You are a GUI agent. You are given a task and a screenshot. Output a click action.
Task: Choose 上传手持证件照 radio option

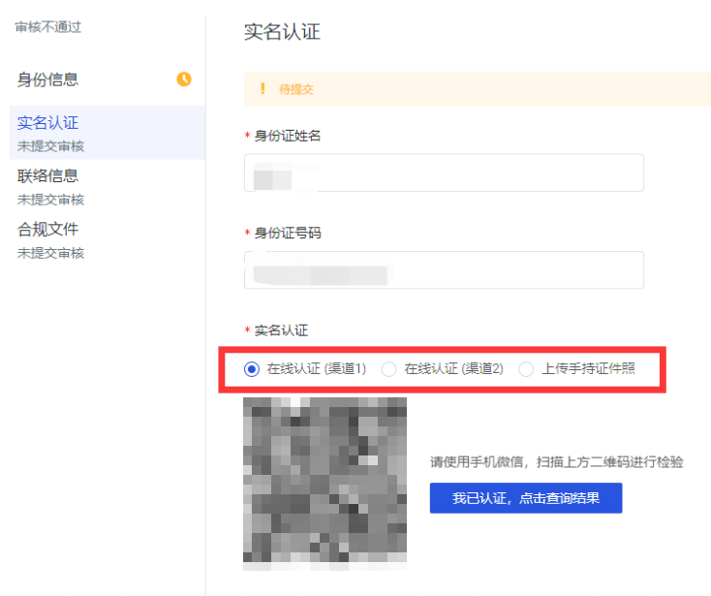[x=526, y=369]
